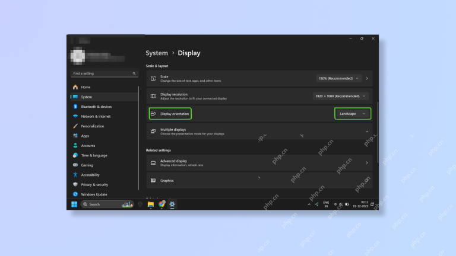The height and width of the screenshot is (256, 456).
Task: Focus the Find a setting field
Action: (x=104, y=73)
